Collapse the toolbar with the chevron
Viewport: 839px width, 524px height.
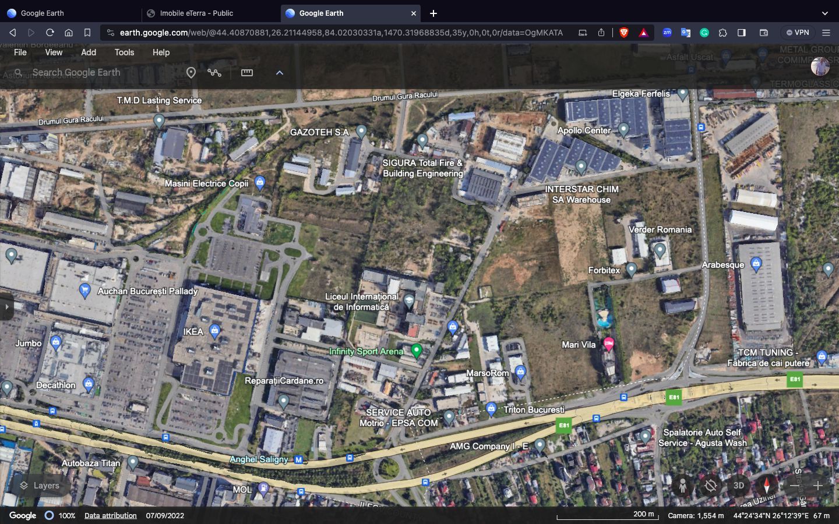pos(280,72)
